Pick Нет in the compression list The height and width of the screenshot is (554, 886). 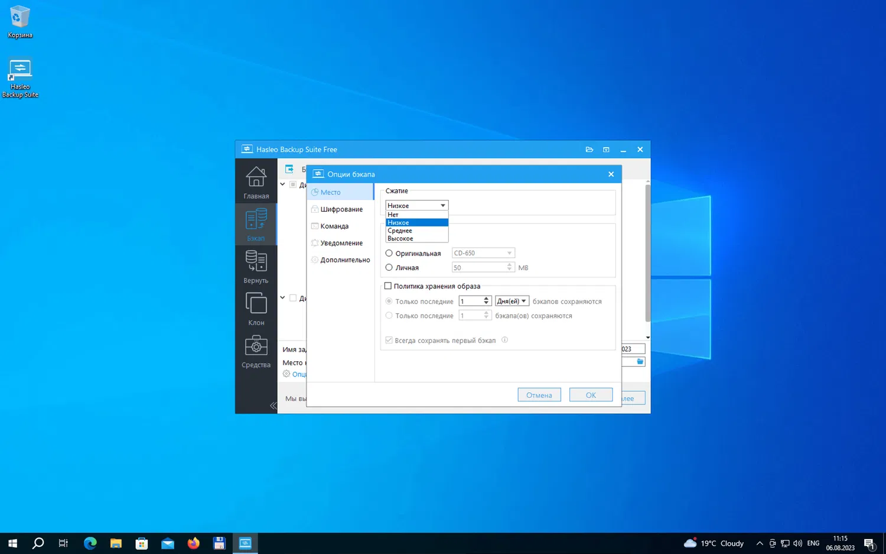(x=393, y=215)
